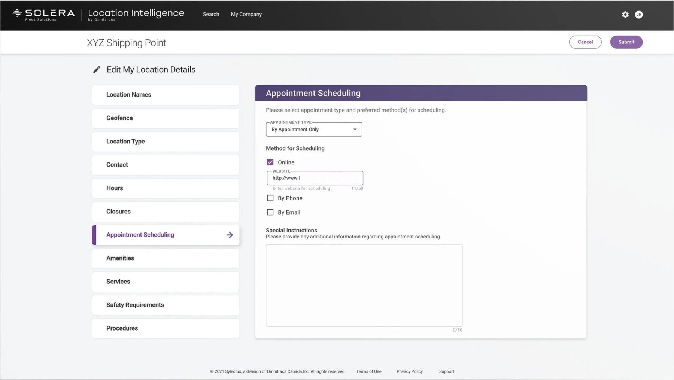Viewport: 674px width, 380px height.
Task: Enable the By Email checkbox
Action: [270, 212]
